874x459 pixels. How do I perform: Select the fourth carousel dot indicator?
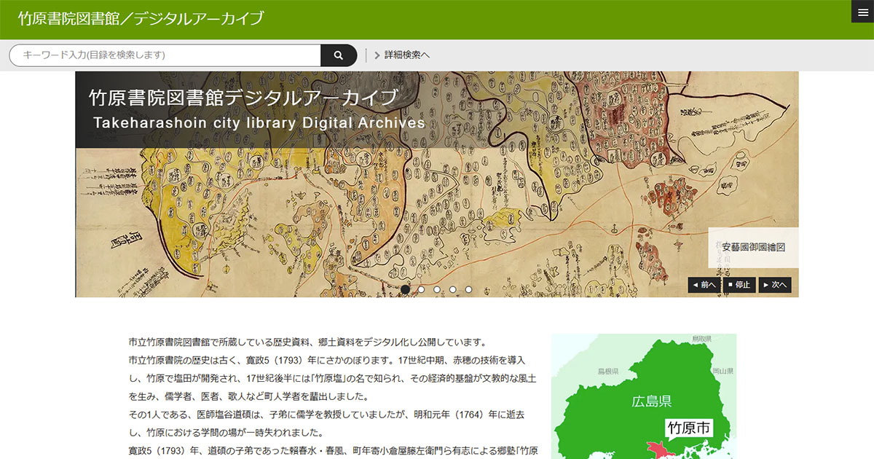pyautogui.click(x=453, y=289)
